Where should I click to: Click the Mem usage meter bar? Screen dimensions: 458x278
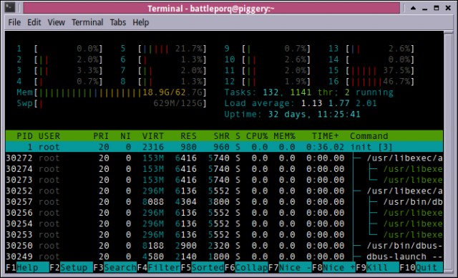(112, 92)
